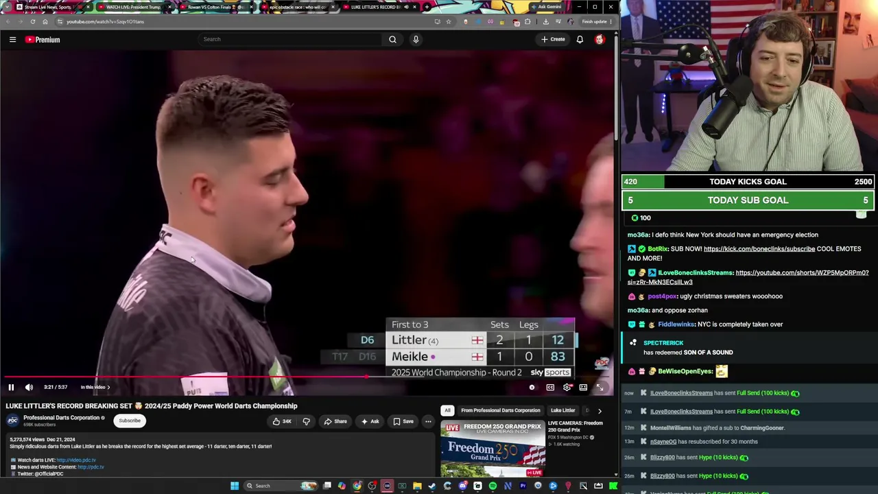Open Premiere Pro from the taskbar
This screenshot has width=878, height=494.
pos(523,486)
